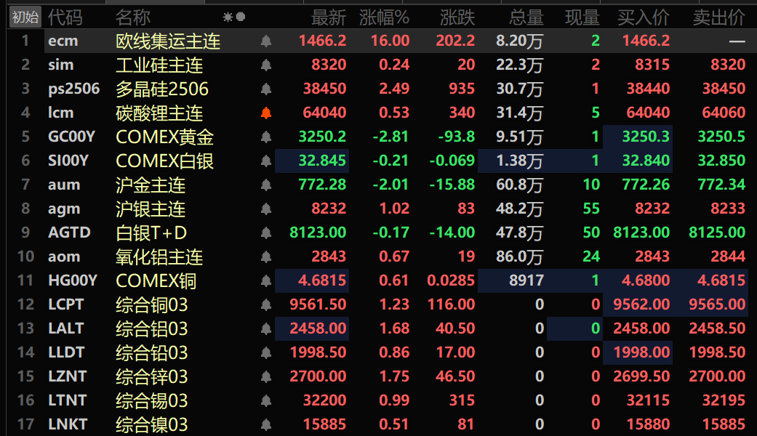Screen dimensions: 757x436
Task: Click the ask price 9565.00 cell
Action: coord(717,304)
